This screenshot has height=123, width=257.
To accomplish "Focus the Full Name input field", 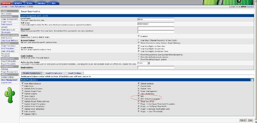I will point(156,24).
